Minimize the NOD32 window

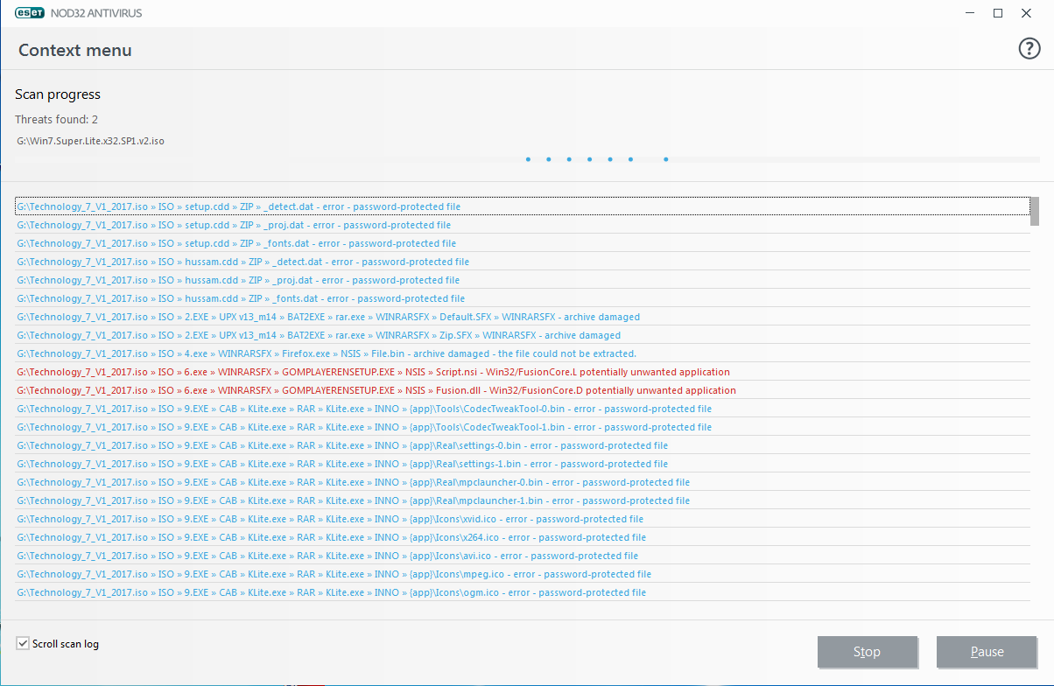click(970, 13)
